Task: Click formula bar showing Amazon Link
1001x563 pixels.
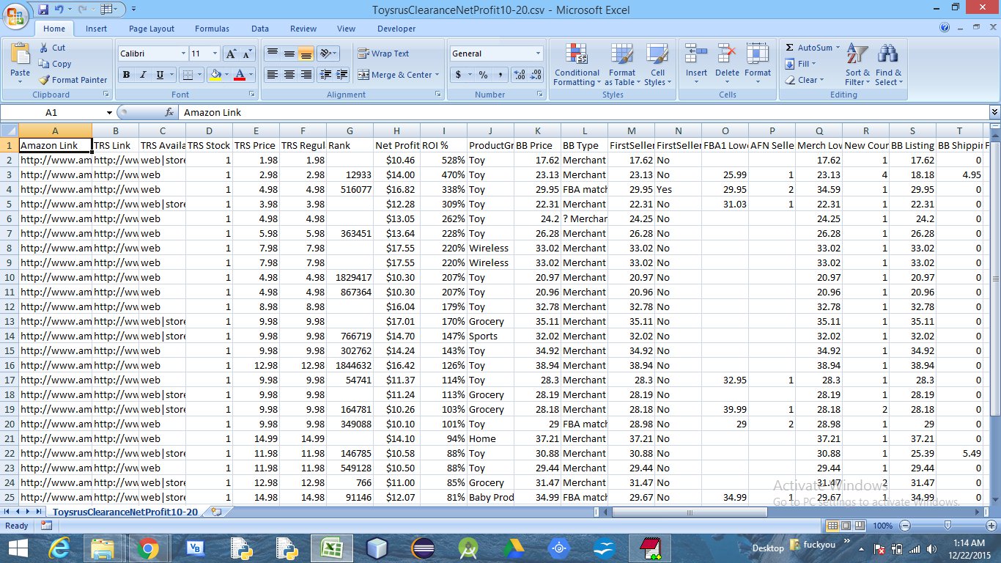Action: coord(583,112)
